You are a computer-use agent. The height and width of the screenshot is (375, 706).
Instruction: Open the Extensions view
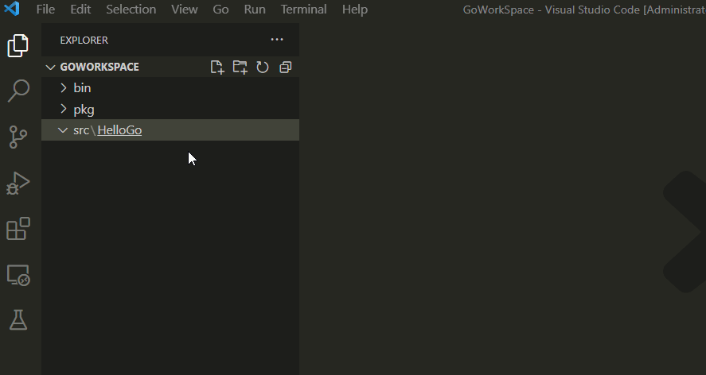tap(18, 229)
